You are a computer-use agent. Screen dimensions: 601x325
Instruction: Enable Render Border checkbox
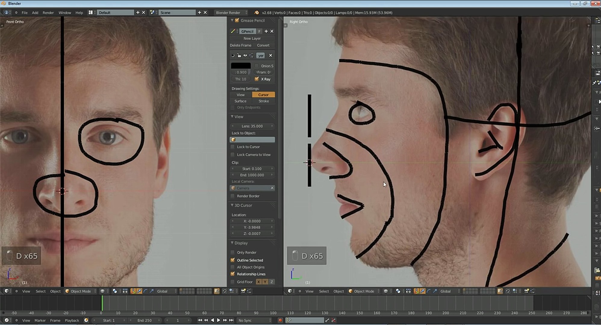[x=232, y=196]
